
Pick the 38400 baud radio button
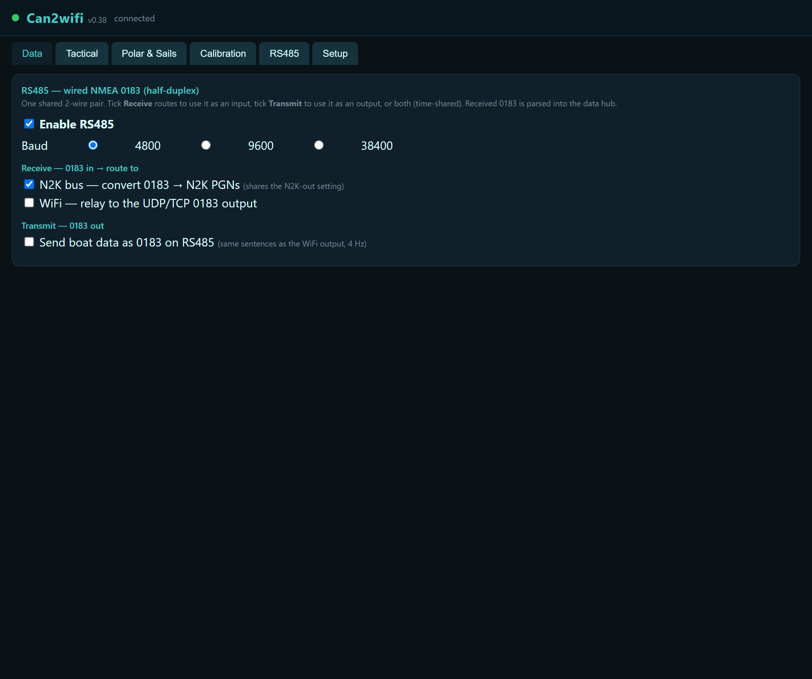tap(319, 145)
